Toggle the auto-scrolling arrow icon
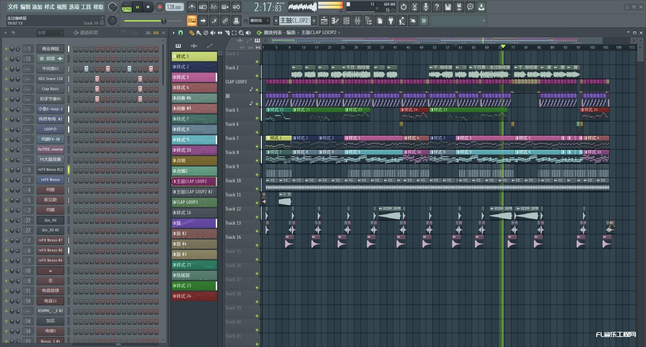646x347 pixels. [203, 21]
